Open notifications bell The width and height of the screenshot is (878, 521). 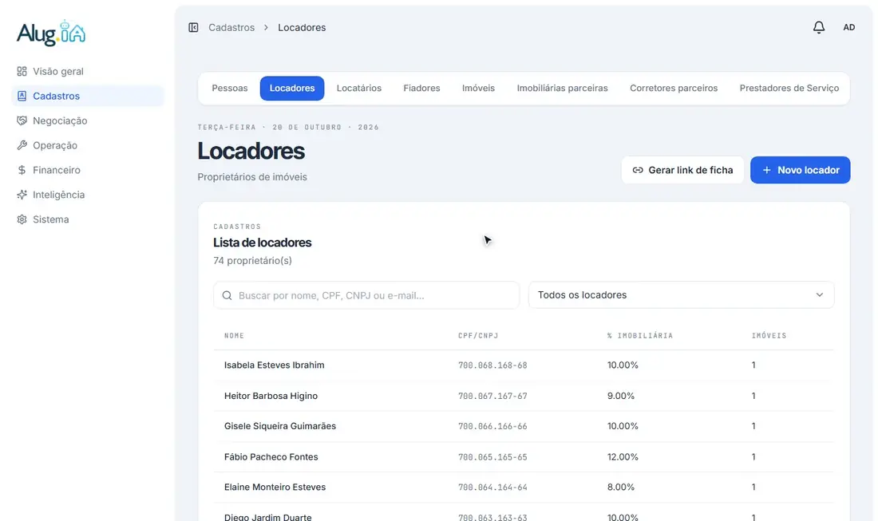[819, 27]
